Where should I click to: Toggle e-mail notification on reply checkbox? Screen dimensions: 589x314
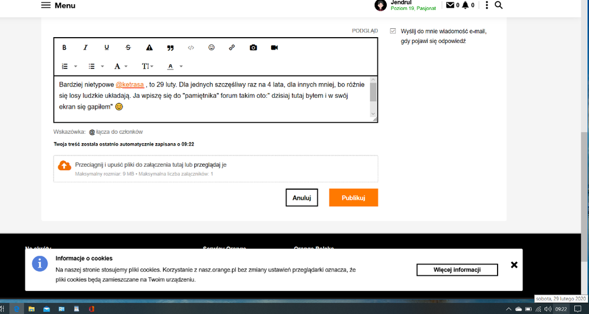393,31
